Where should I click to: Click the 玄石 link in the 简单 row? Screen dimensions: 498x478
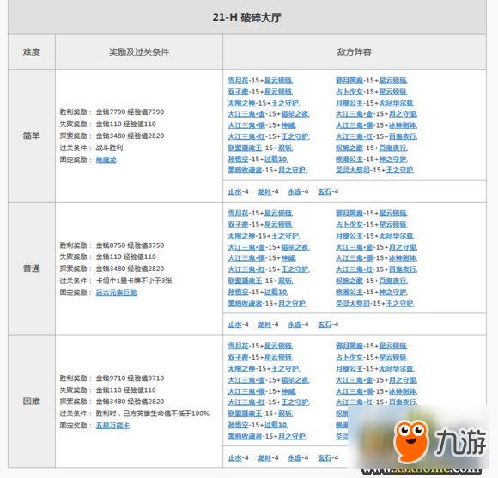[325, 191]
